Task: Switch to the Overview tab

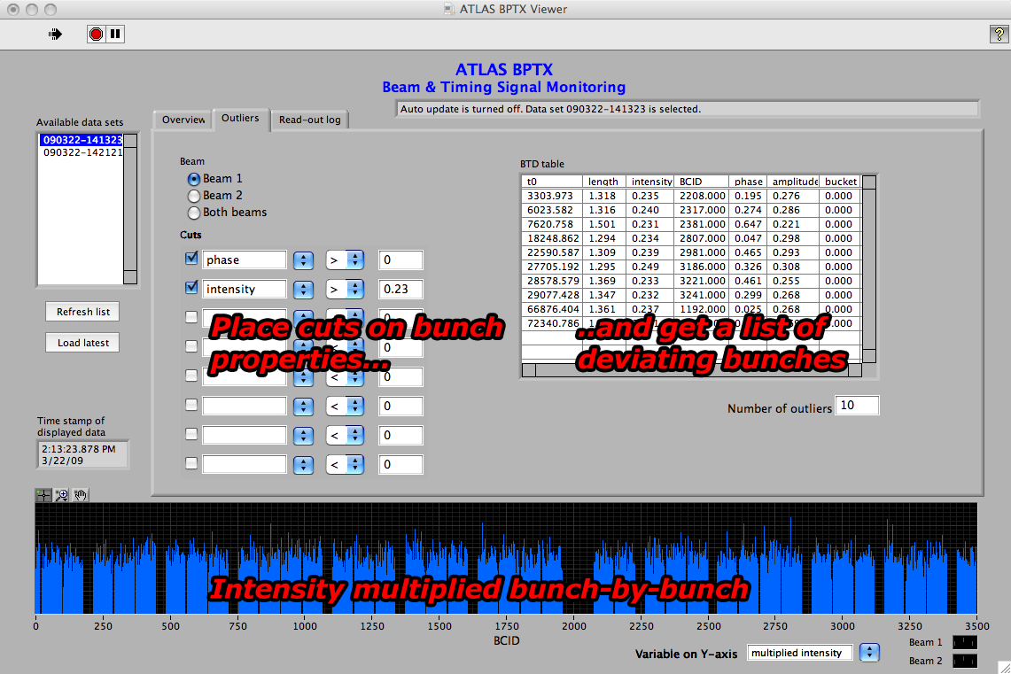Action: pos(183,120)
